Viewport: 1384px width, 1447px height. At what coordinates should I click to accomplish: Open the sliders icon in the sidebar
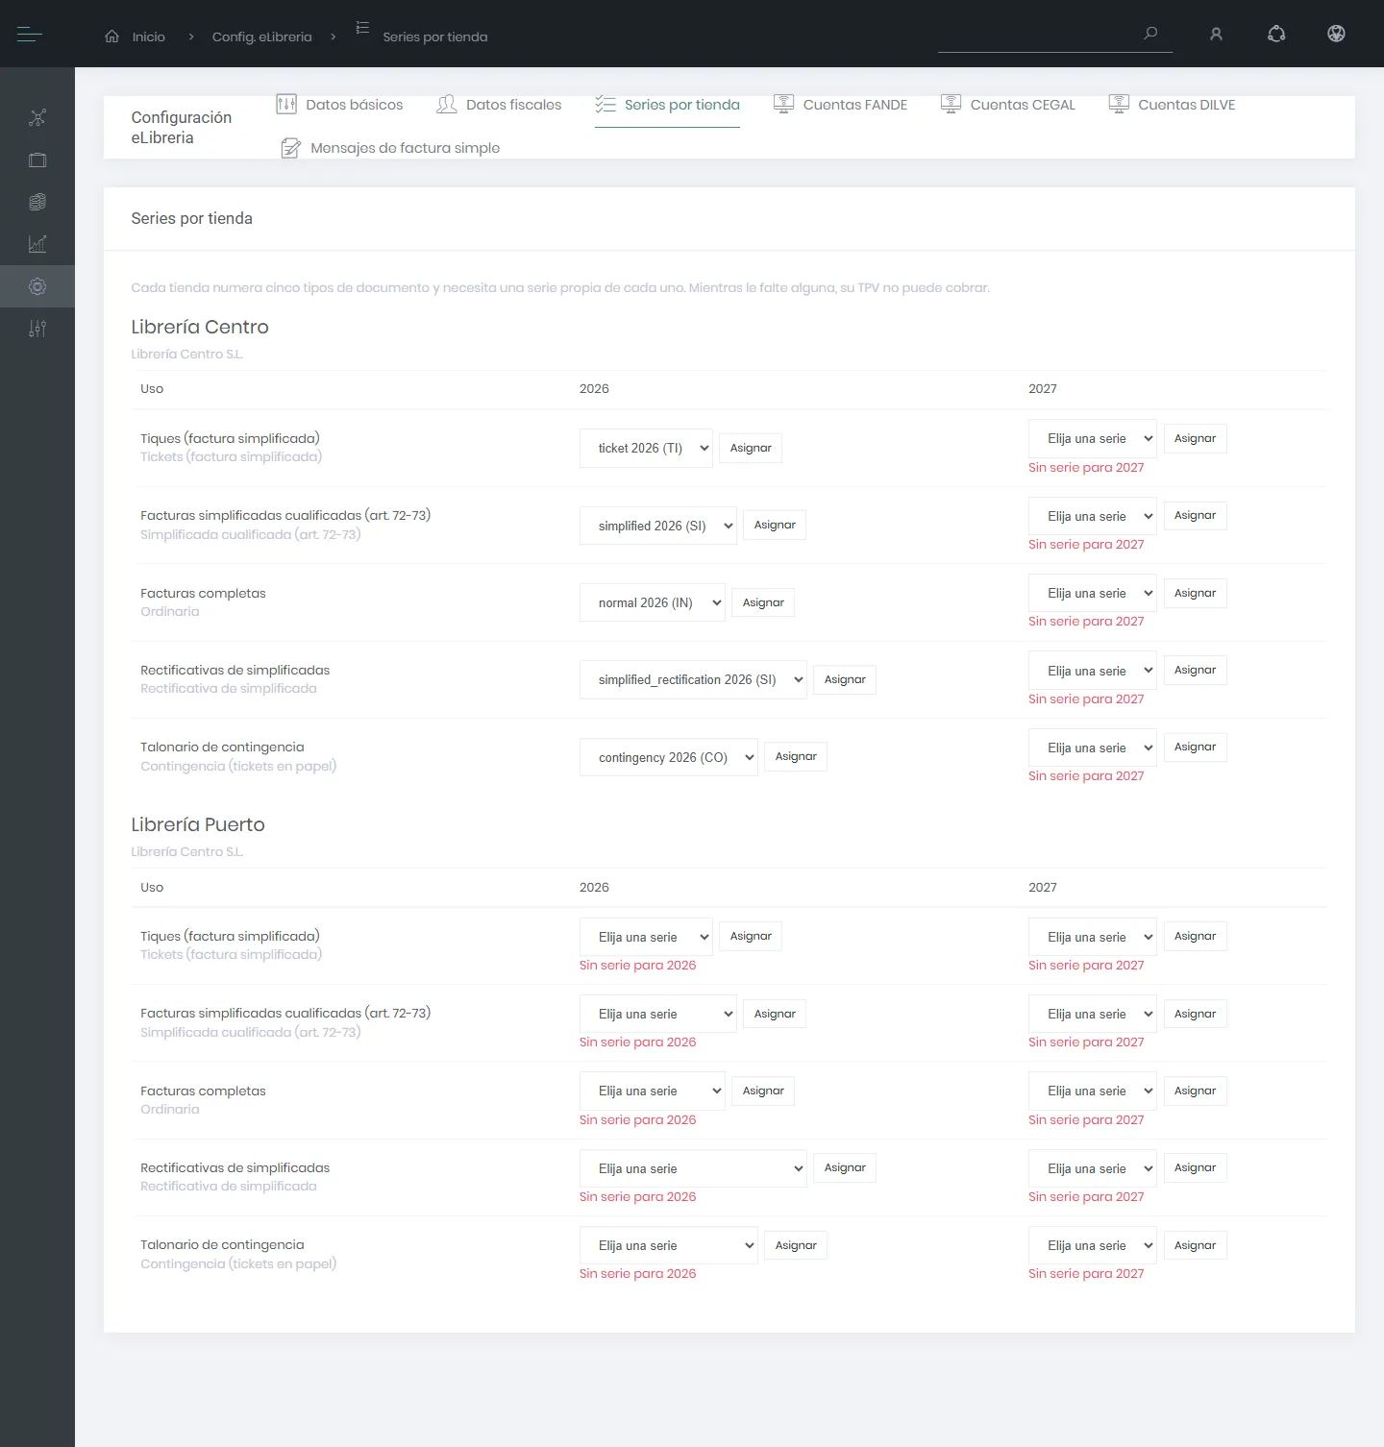[x=37, y=329]
